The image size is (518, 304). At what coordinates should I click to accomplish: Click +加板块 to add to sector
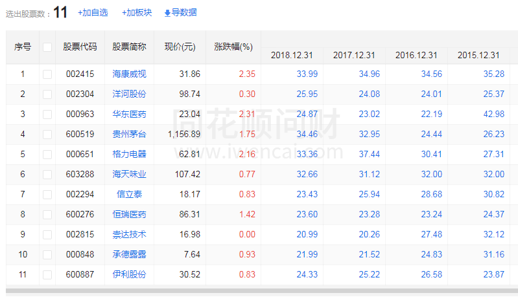(137, 13)
